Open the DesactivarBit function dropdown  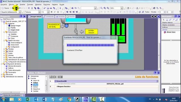(157, 81)
